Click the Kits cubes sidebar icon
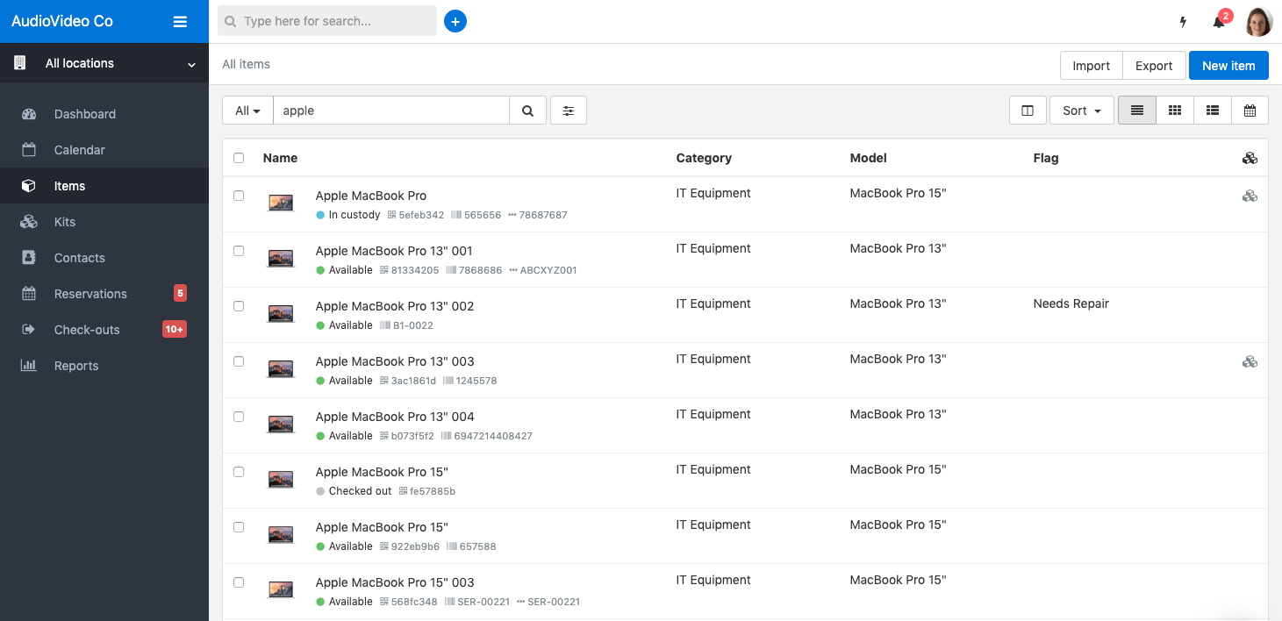 click(x=29, y=222)
